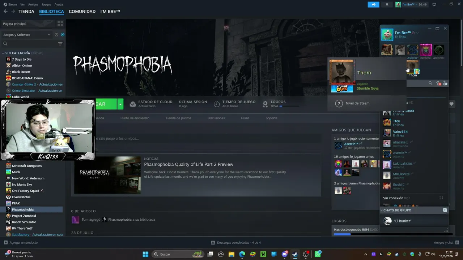This screenshot has height=260, width=463.
Task: Open advanced library filter options
Action: pyautogui.click(x=60, y=44)
